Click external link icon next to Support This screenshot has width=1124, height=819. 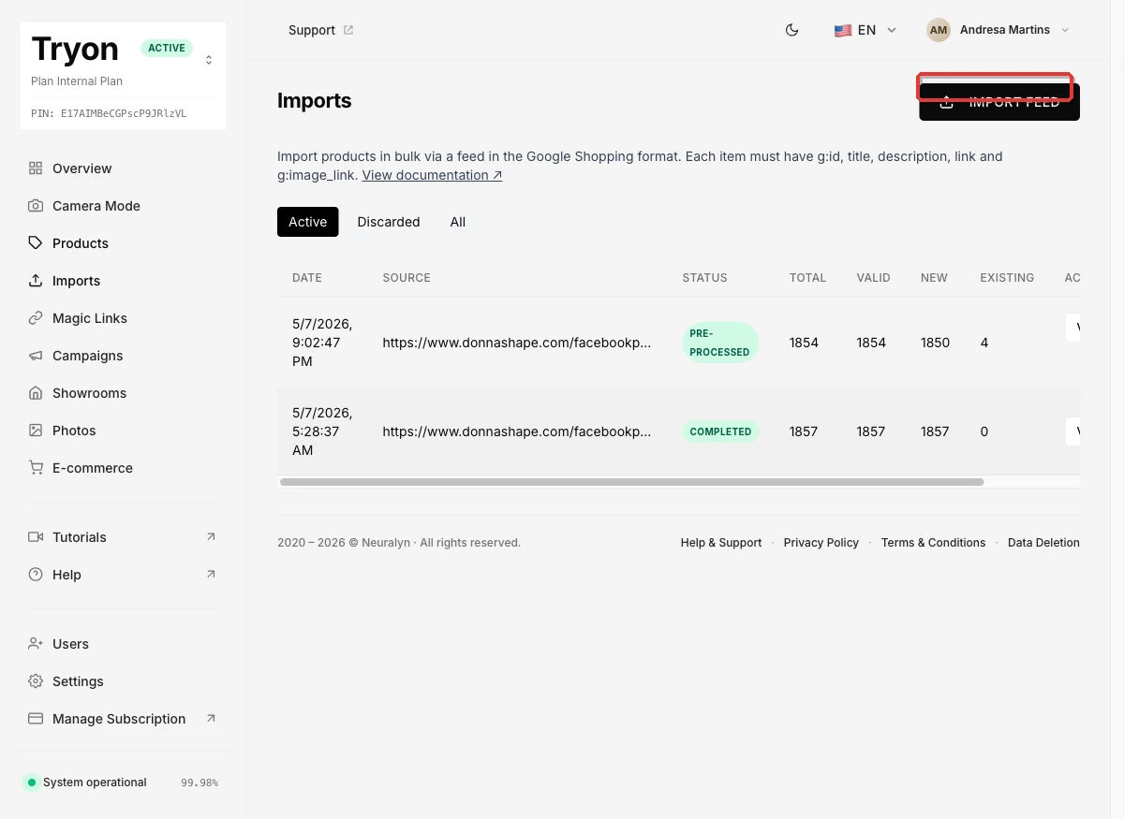tap(348, 30)
